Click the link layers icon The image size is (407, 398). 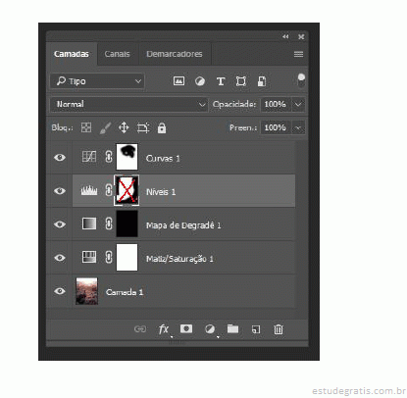pos(140,328)
